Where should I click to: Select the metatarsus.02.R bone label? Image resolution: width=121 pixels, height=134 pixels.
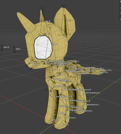(66, 106)
